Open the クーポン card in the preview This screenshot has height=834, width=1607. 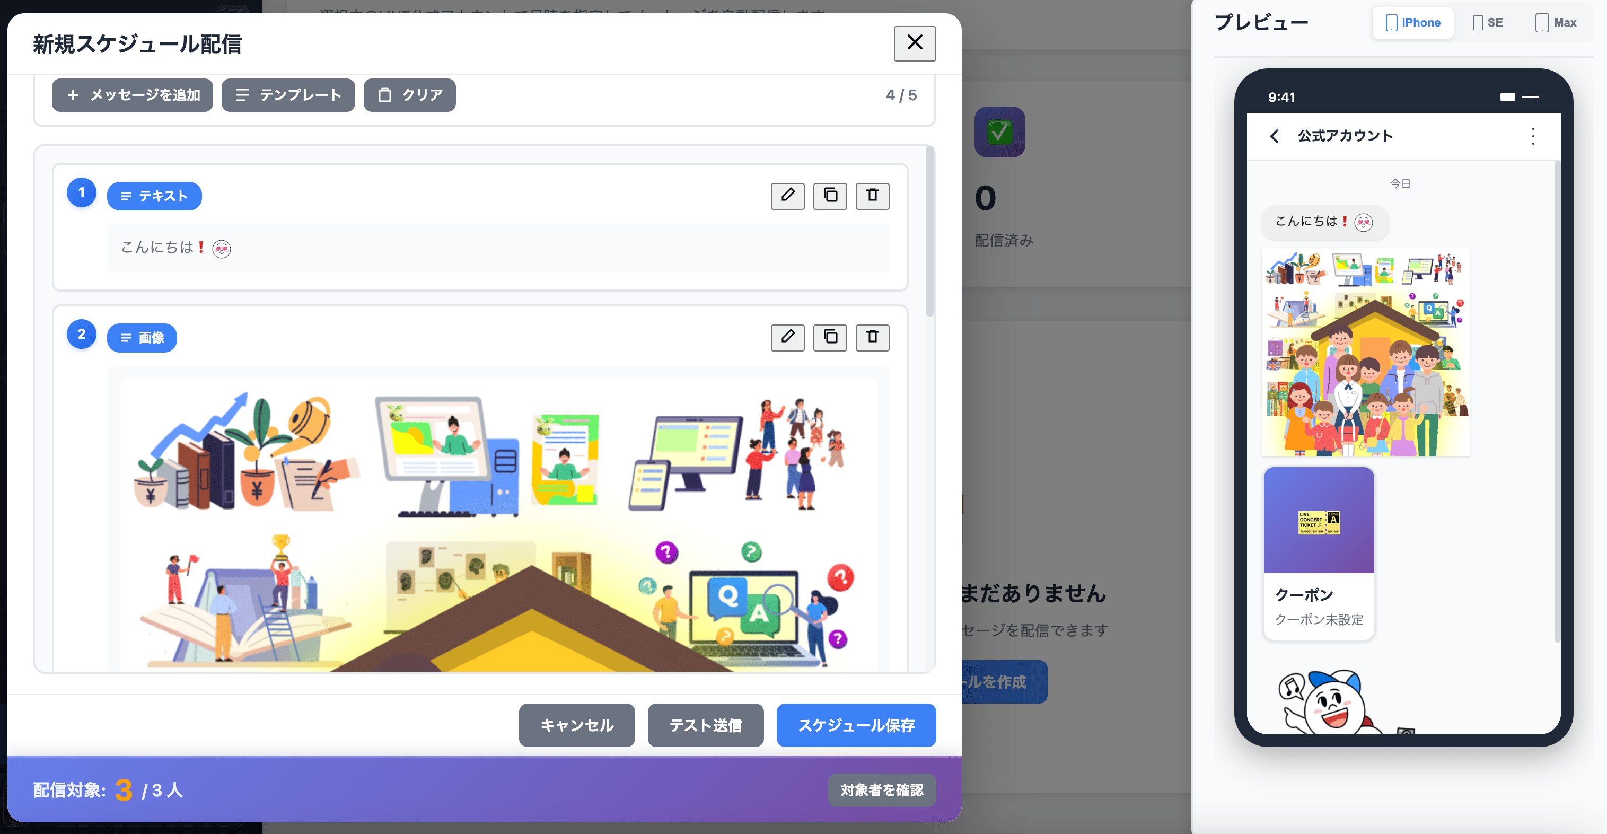coord(1318,551)
